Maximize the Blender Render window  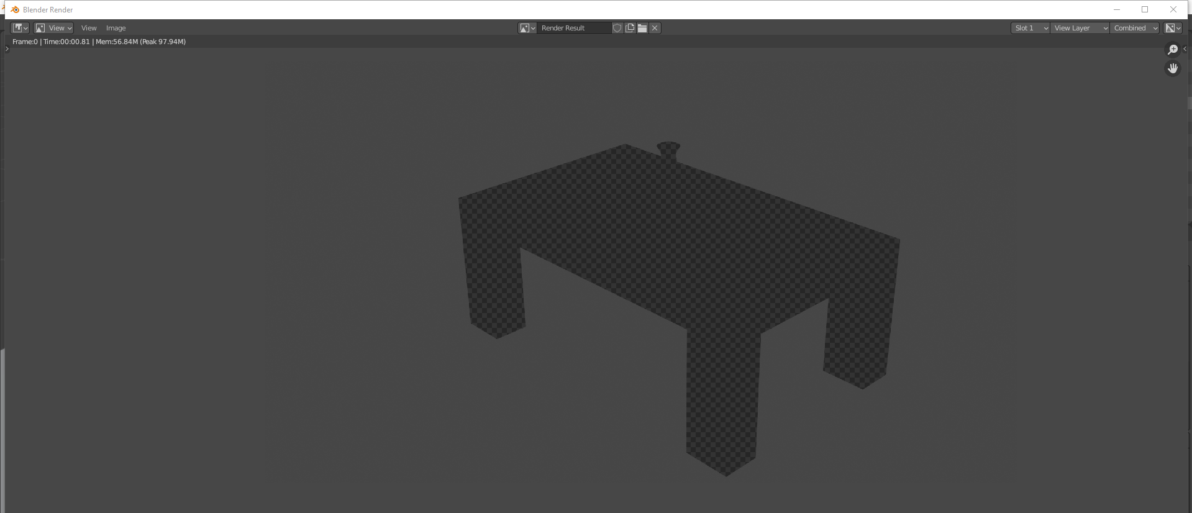point(1145,9)
